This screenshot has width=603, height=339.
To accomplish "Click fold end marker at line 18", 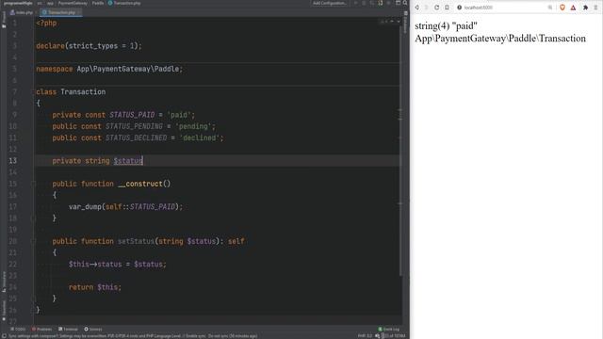I will 34,218.
